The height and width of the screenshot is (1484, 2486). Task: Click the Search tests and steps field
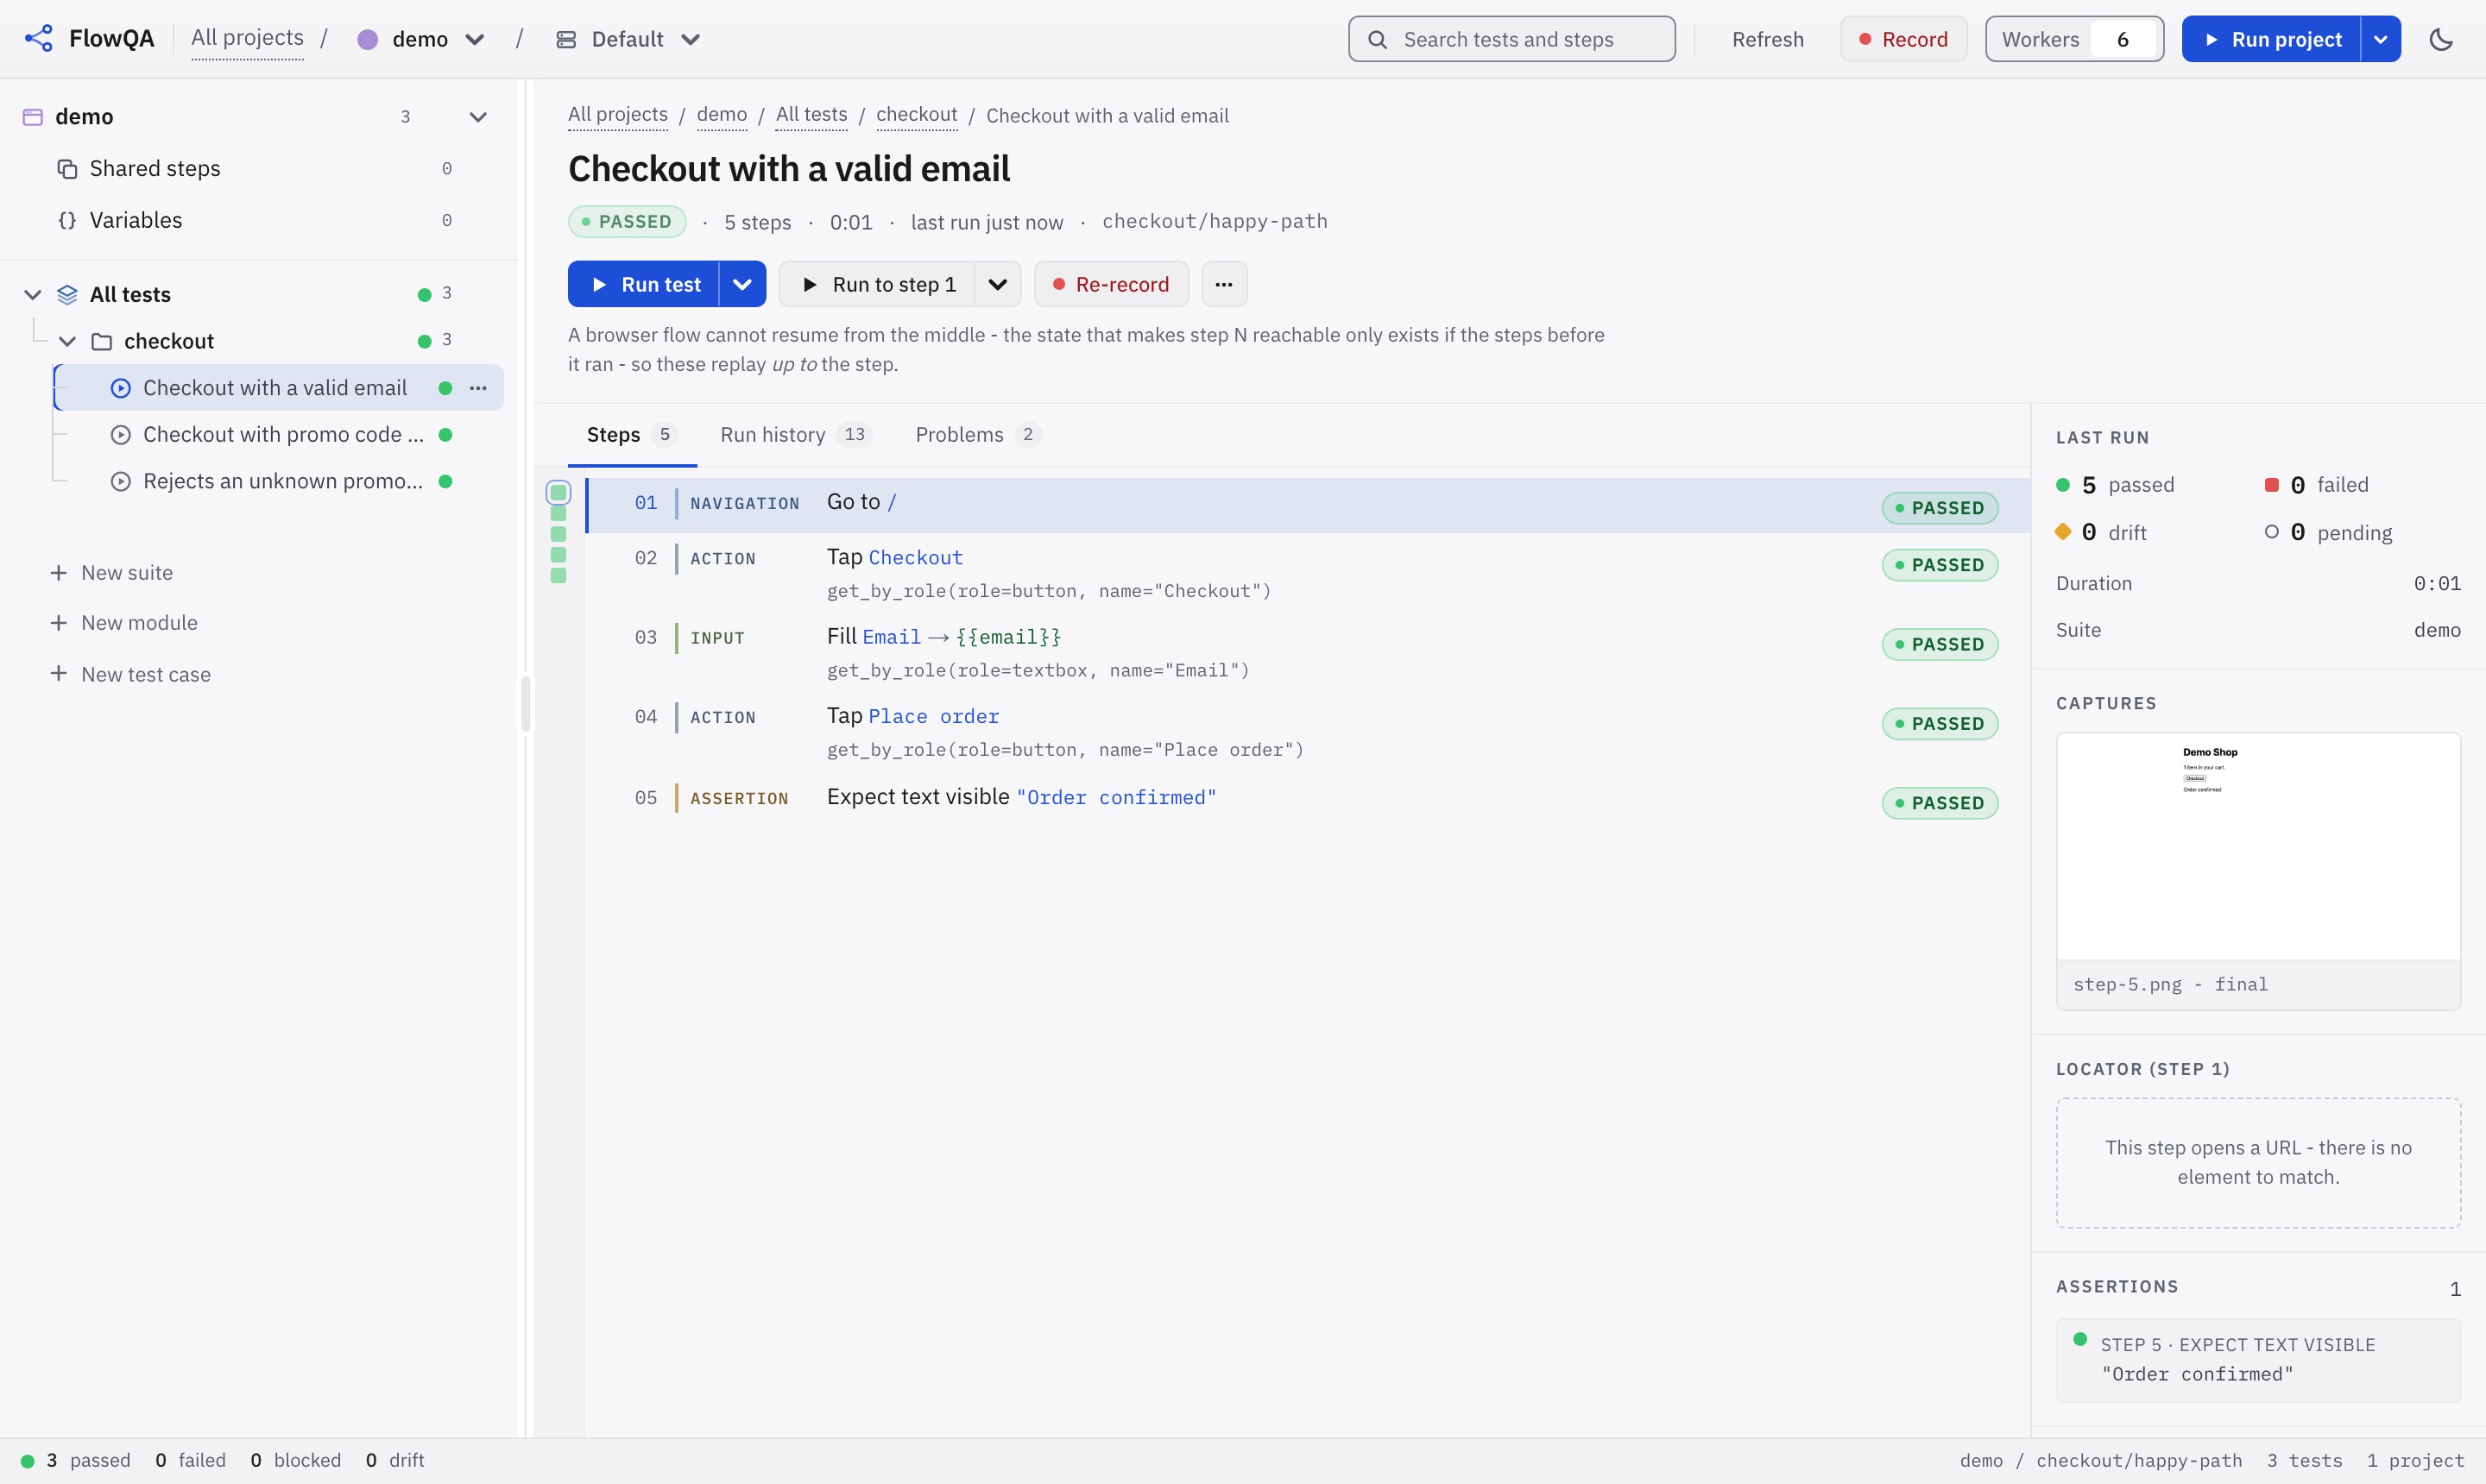tap(1511, 39)
